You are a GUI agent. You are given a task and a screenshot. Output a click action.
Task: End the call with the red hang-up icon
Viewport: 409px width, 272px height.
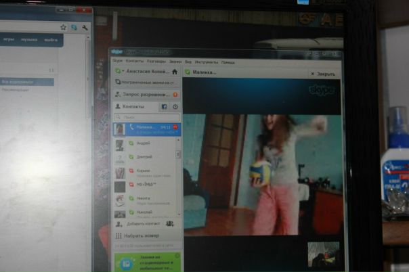175,127
